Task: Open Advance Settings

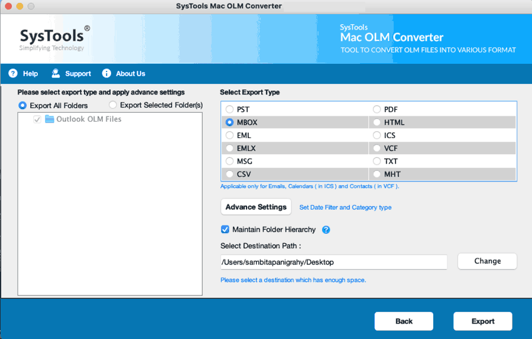Action: [256, 207]
